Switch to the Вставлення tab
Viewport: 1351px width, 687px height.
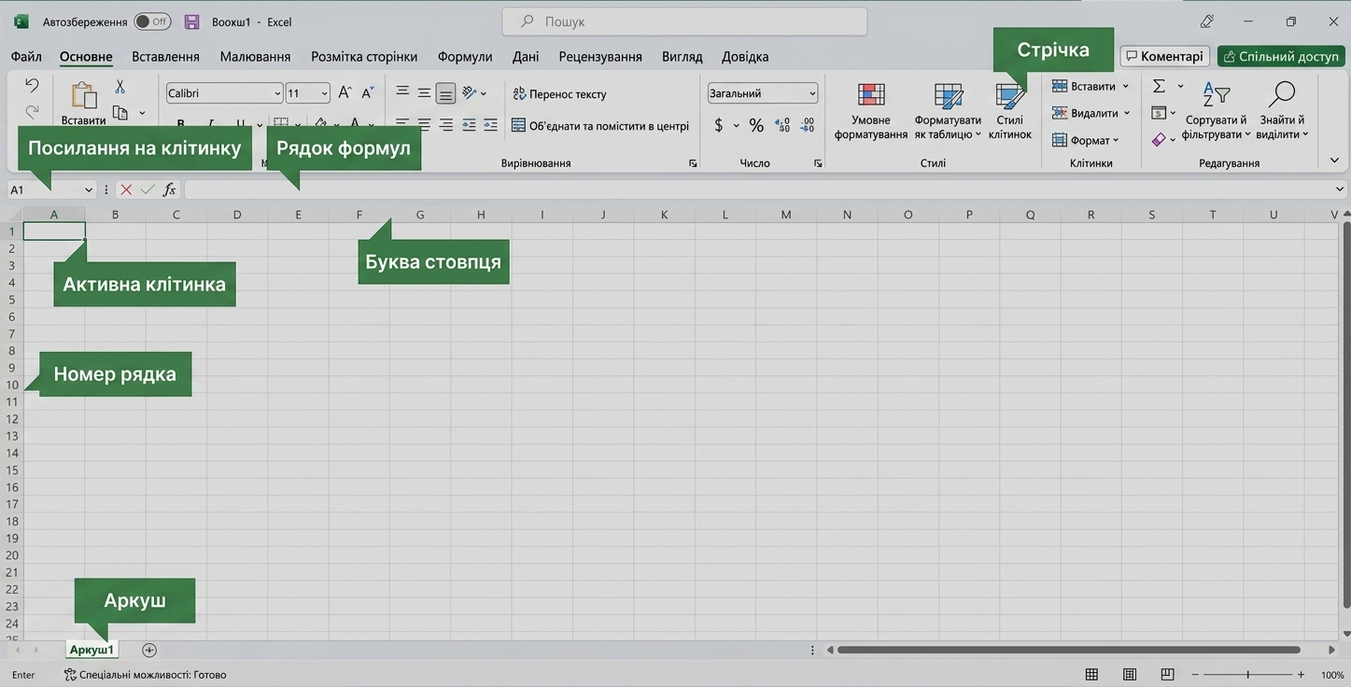tap(165, 56)
